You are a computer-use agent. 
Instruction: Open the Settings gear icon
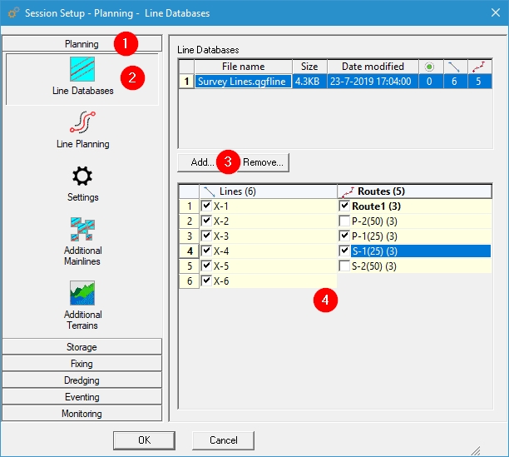pyautogui.click(x=82, y=176)
